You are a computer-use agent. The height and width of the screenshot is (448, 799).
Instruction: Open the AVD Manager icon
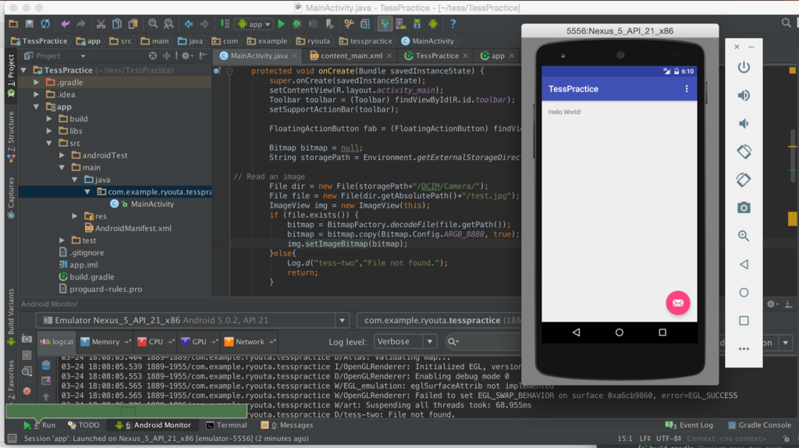(401, 24)
